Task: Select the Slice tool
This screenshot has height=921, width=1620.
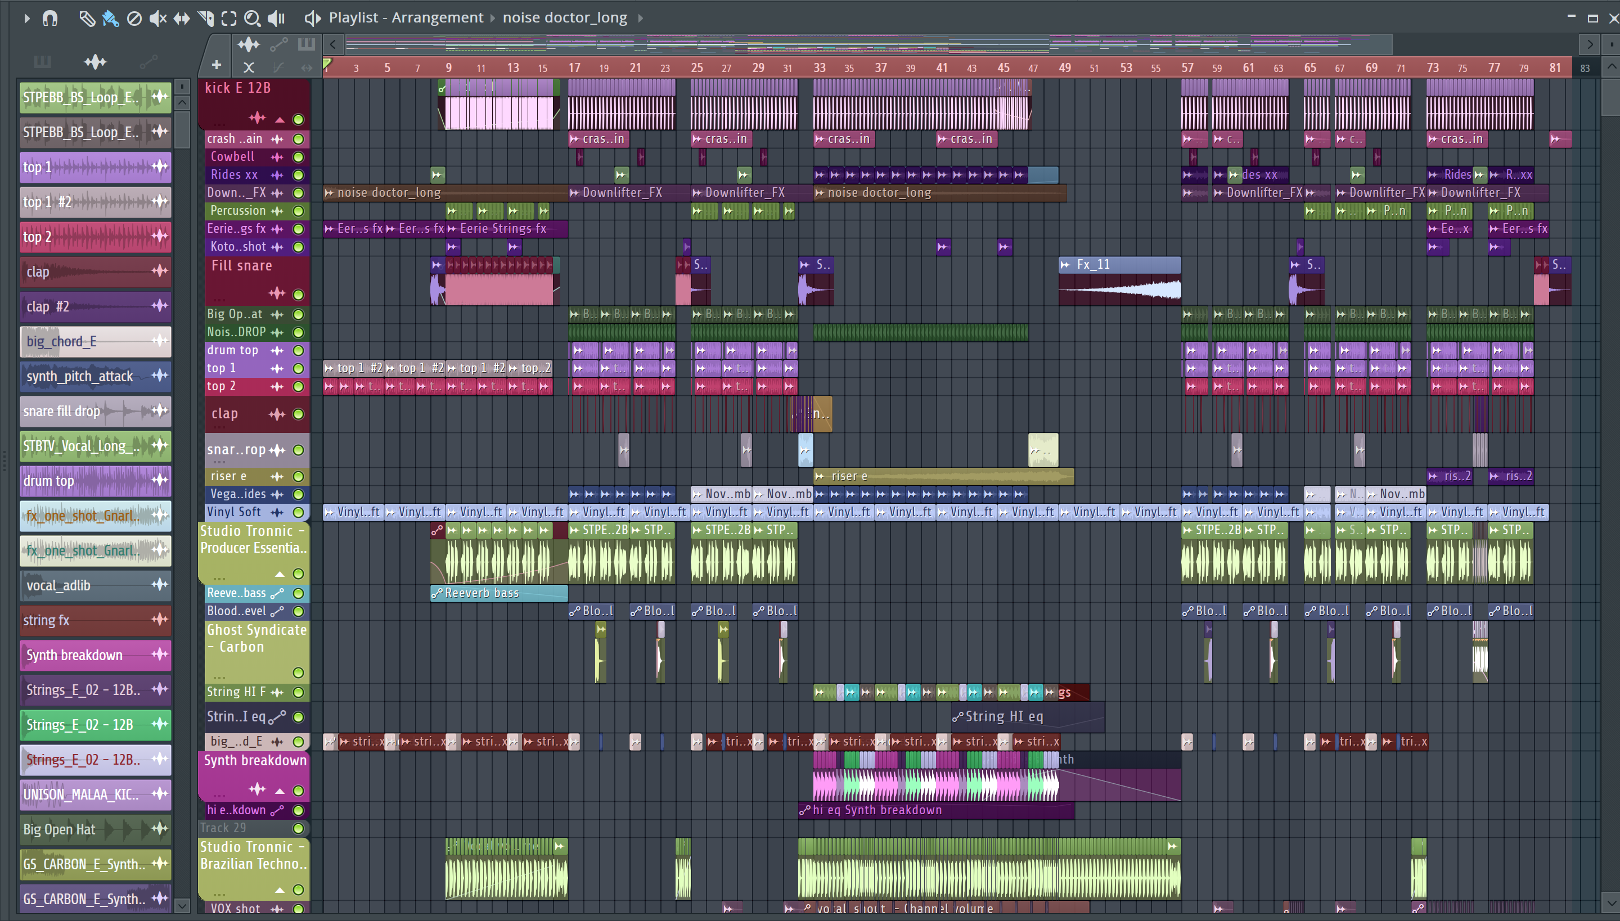Action: coord(205,19)
